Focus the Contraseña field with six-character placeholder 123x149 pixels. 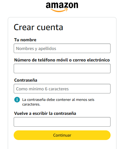tap(62, 89)
